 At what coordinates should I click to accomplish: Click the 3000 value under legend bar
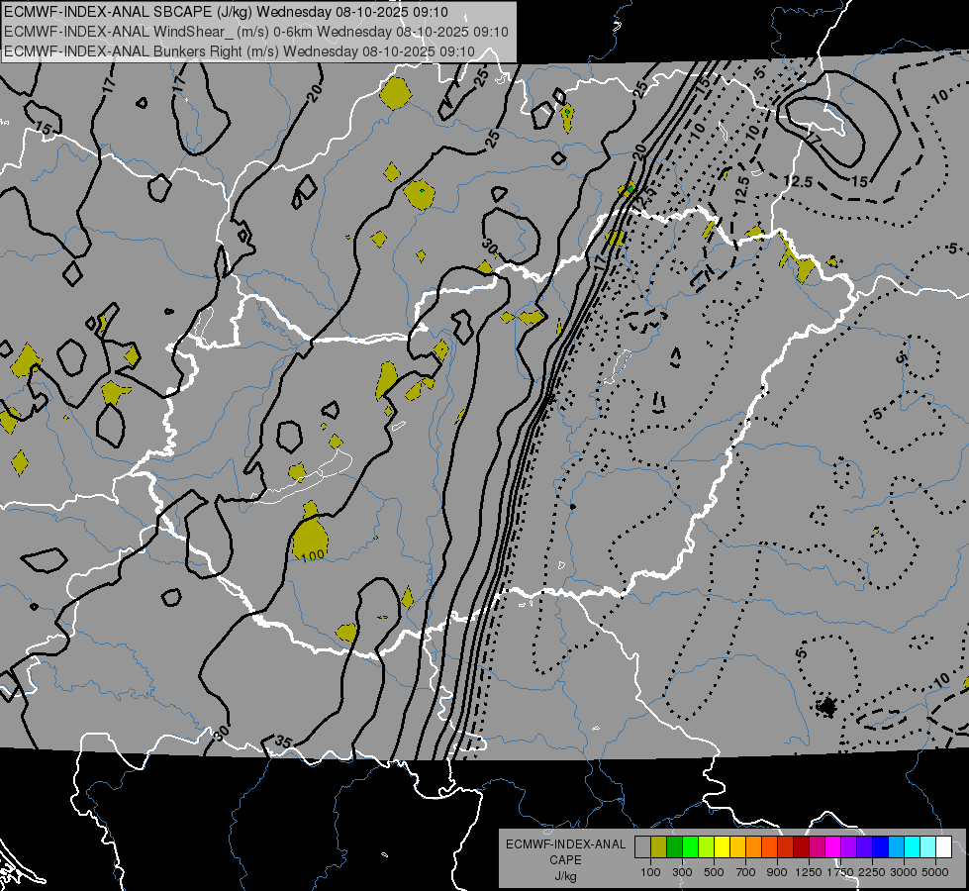pos(903,872)
